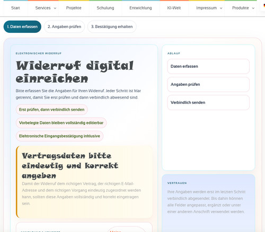The image size is (265, 232).
Task: Click the Verbindlich senden card in Ablauf
Action: pos(208,102)
